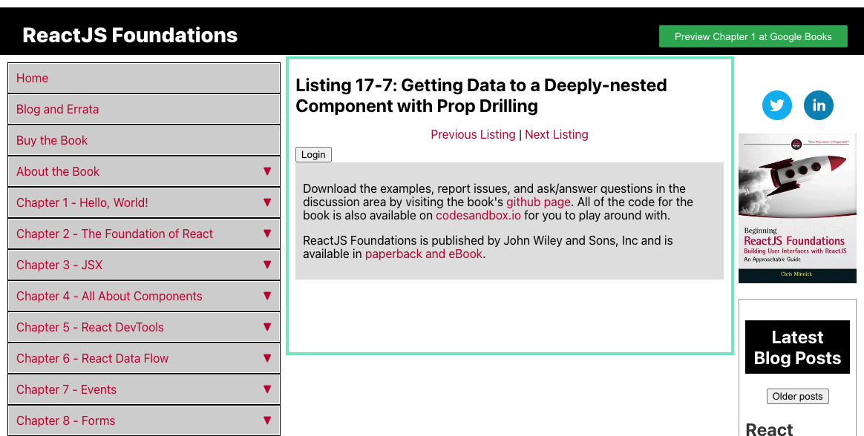Click the ReactJS Foundations site title
This screenshot has height=436, width=864.
pyautogui.click(x=130, y=36)
